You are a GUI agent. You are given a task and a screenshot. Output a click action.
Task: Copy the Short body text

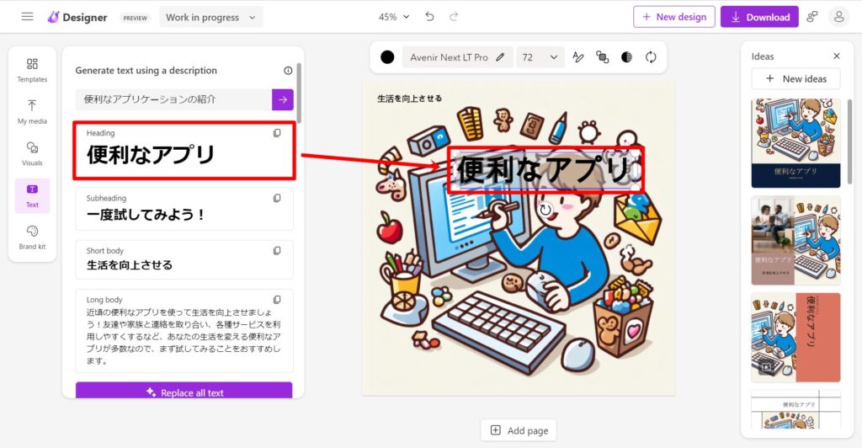(x=277, y=251)
